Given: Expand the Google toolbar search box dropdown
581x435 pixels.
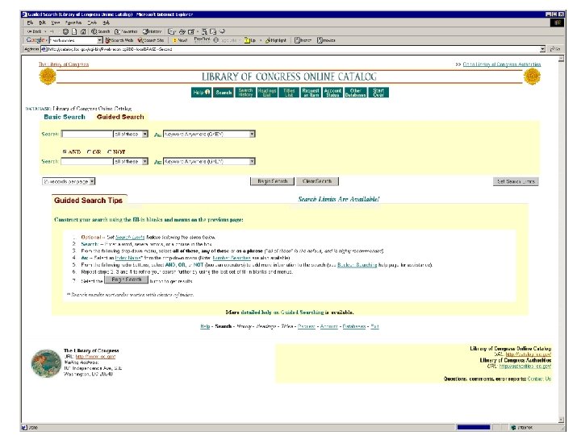Looking at the screenshot, I should coord(100,40).
